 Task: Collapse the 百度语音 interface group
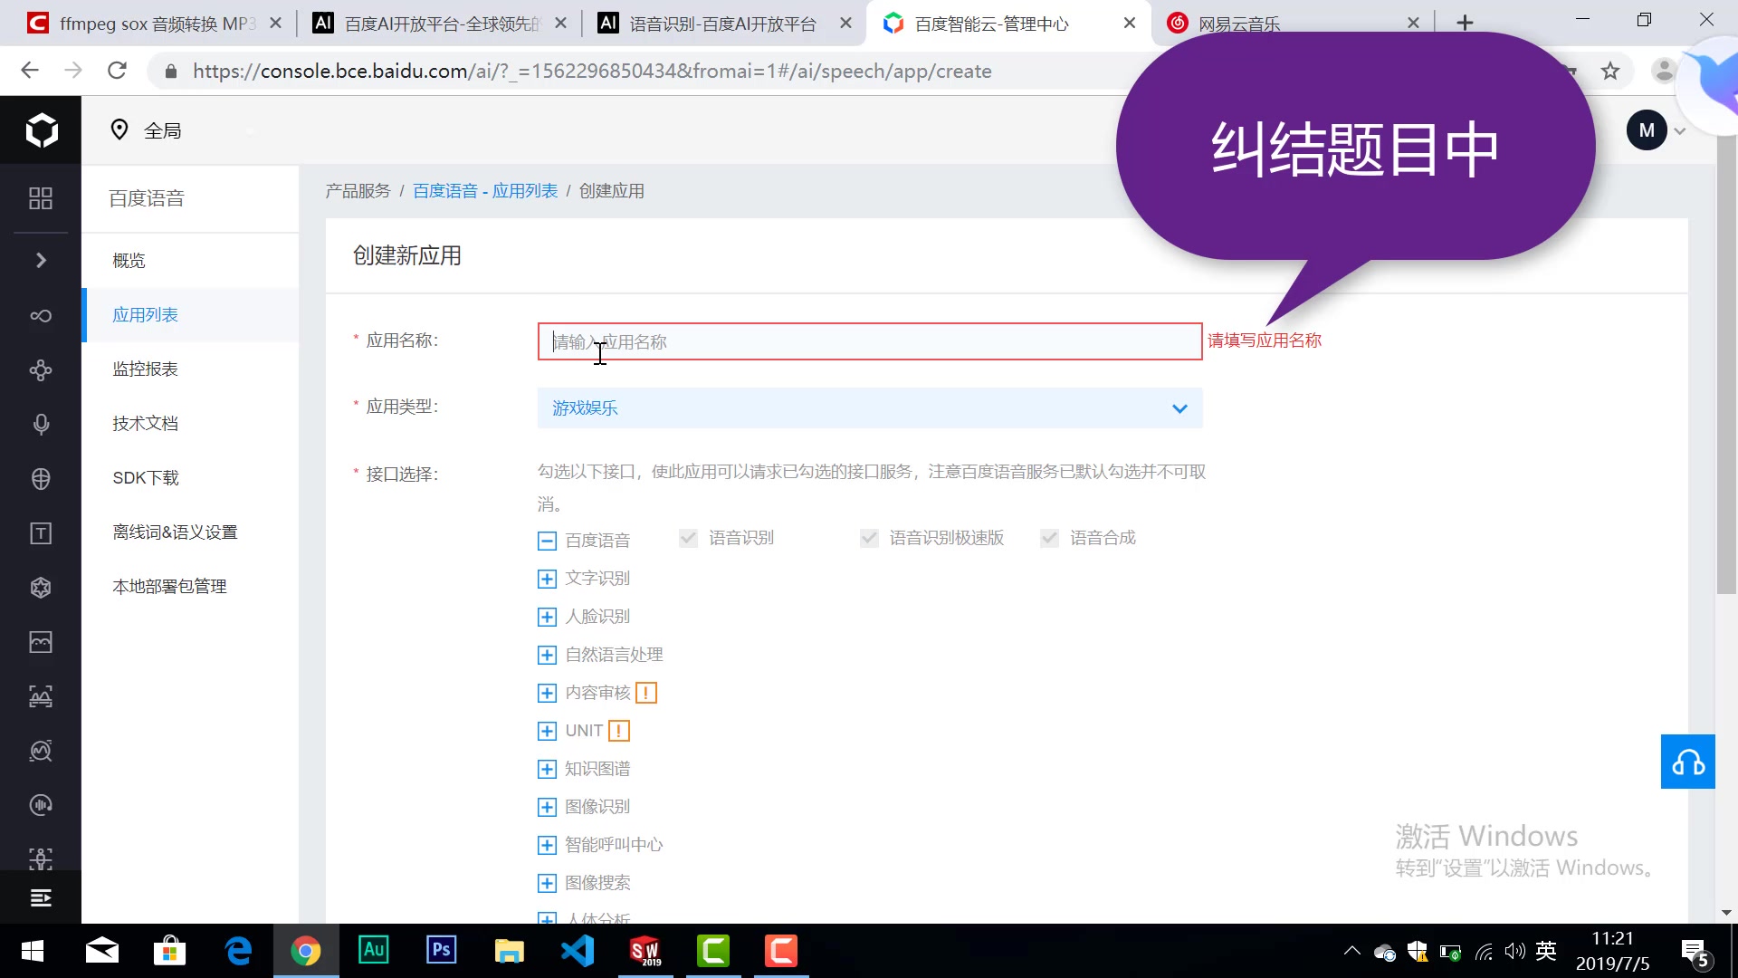[x=547, y=542]
